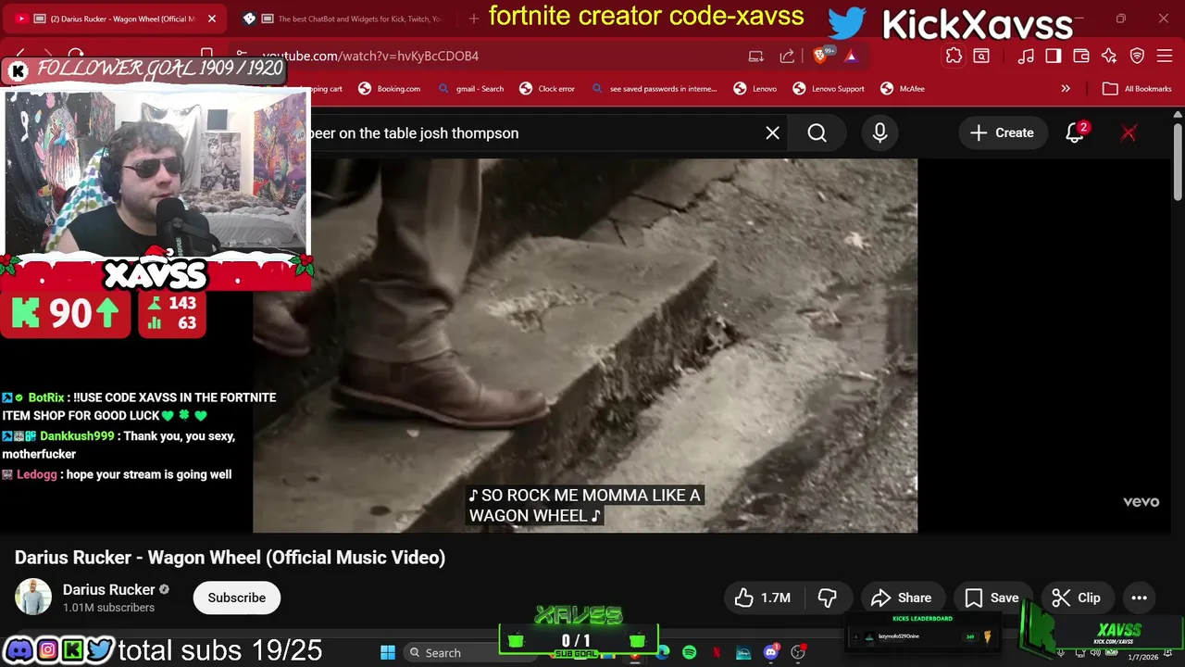Close the Darius Rucker tab
Screen dimensions: 1185x667
[211, 19]
